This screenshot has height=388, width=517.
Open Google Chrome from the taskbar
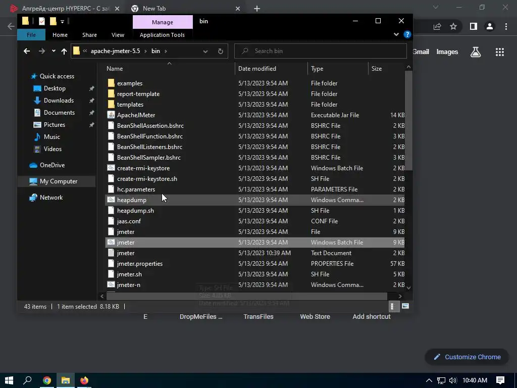(47, 380)
